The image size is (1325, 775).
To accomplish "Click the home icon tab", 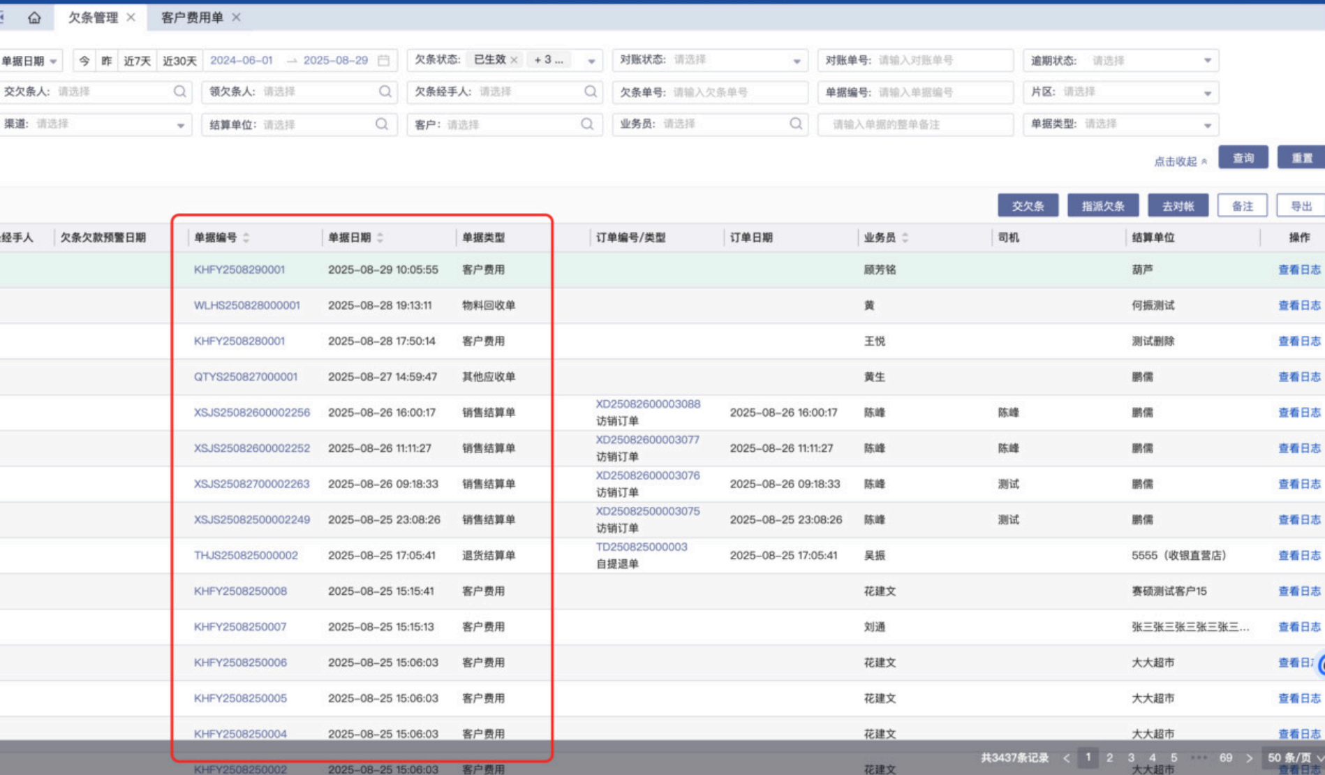I will coord(34,17).
